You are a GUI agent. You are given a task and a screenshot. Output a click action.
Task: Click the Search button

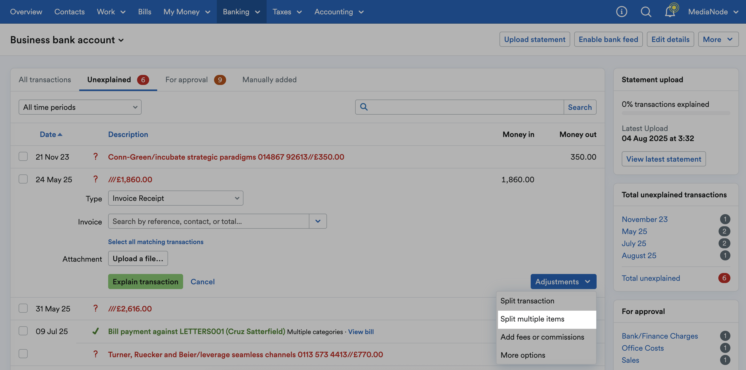[580, 107]
